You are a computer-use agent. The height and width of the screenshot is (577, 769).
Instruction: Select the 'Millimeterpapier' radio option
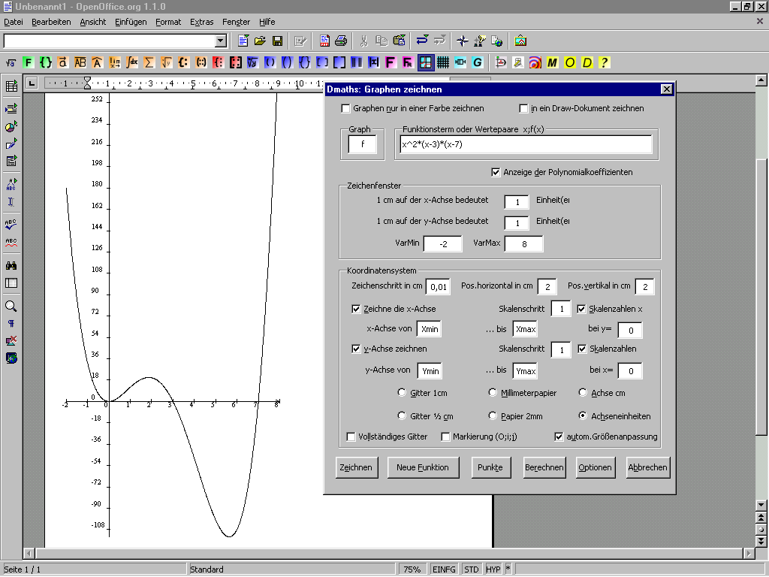(x=493, y=393)
